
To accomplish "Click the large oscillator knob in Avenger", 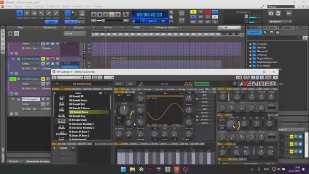I will point(124,110).
